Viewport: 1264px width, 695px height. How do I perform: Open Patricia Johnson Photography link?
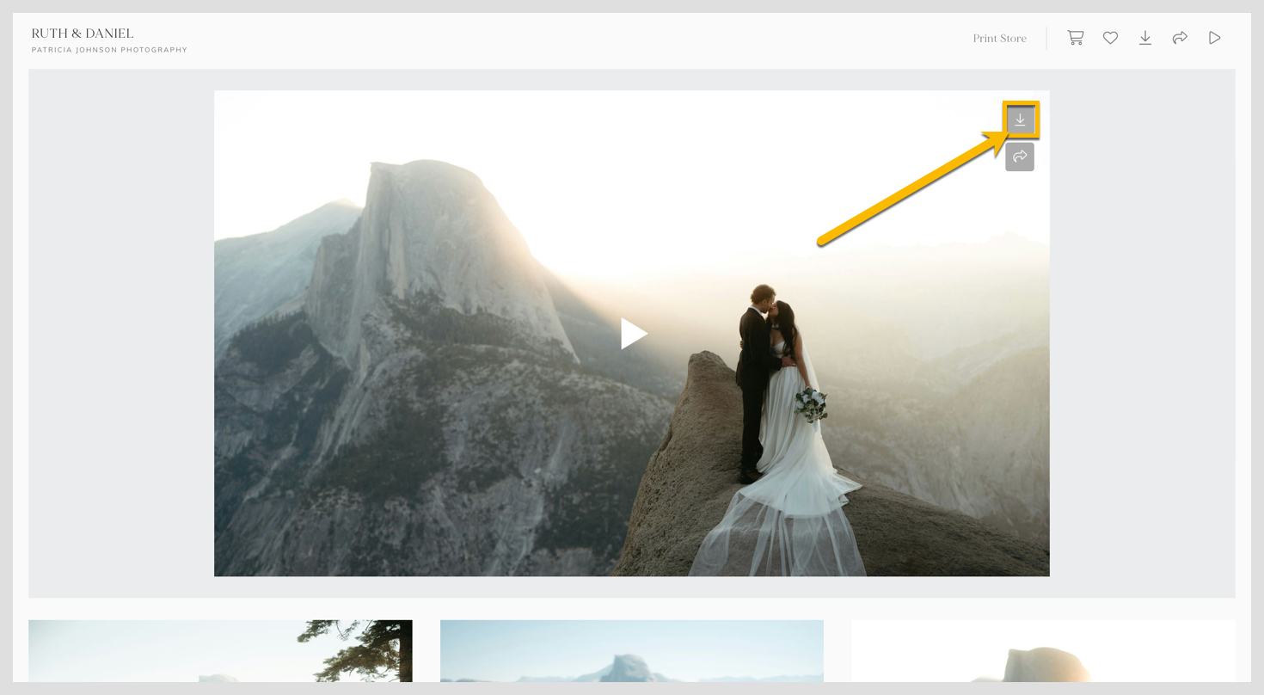point(109,50)
